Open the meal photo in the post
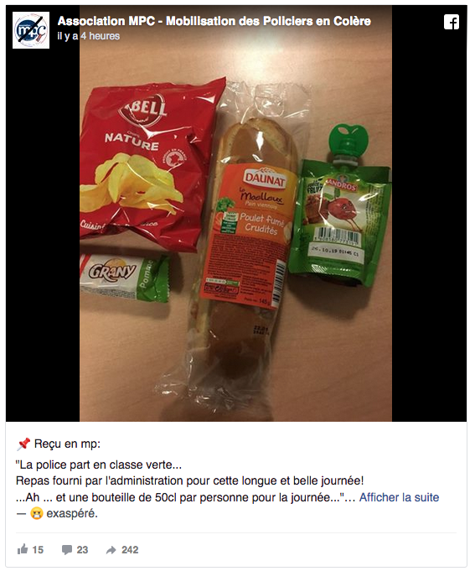 coord(235,214)
